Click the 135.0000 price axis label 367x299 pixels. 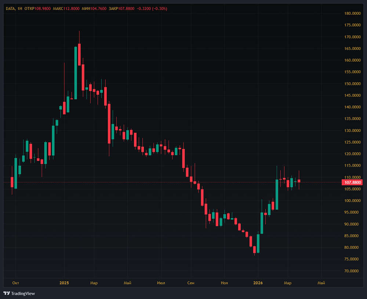click(352, 118)
